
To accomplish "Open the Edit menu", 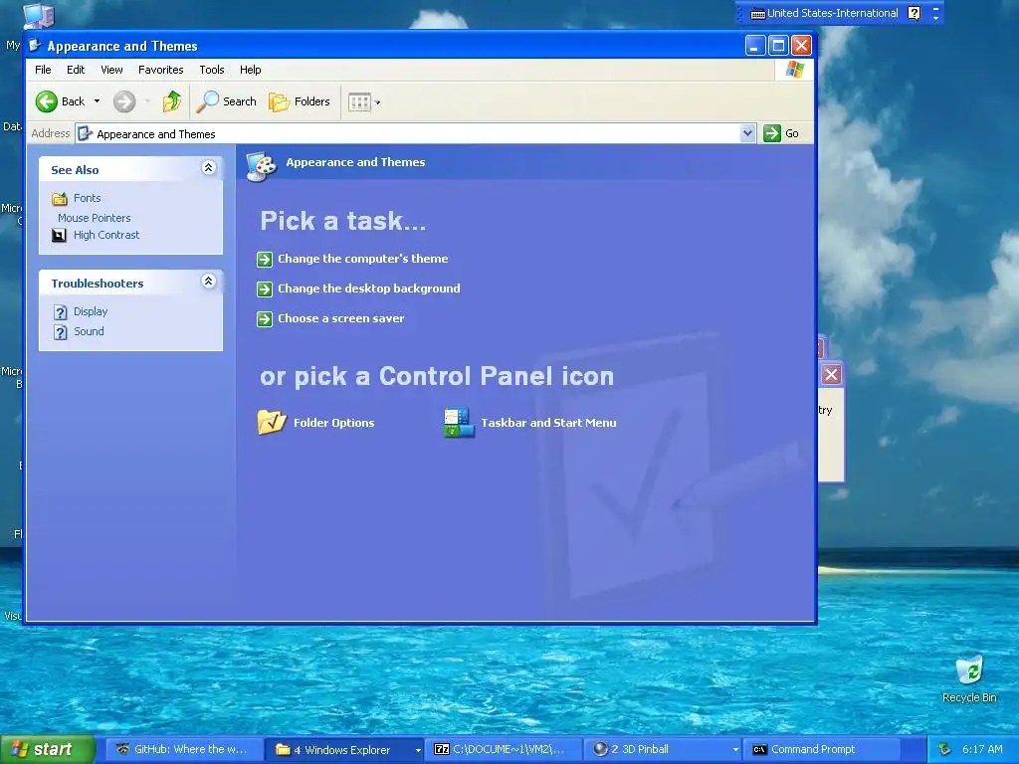I will tap(76, 70).
